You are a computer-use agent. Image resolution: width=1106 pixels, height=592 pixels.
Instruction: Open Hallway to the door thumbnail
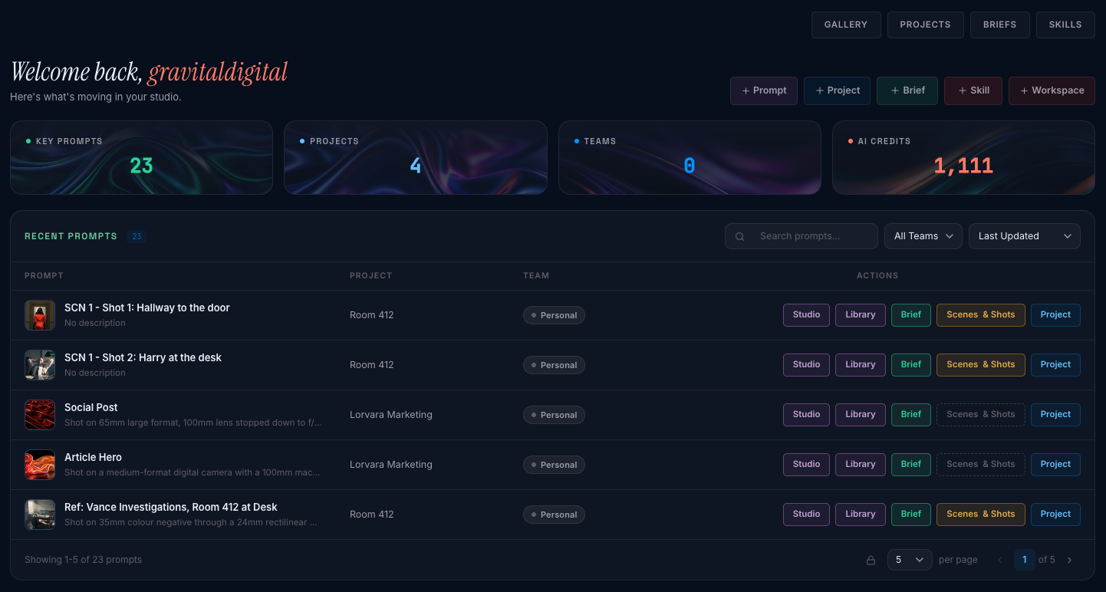pos(40,315)
